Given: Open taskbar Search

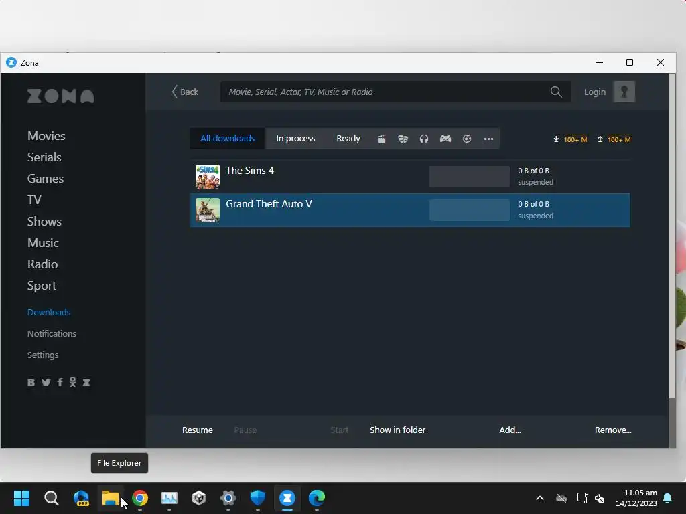Looking at the screenshot, I should click(51, 498).
